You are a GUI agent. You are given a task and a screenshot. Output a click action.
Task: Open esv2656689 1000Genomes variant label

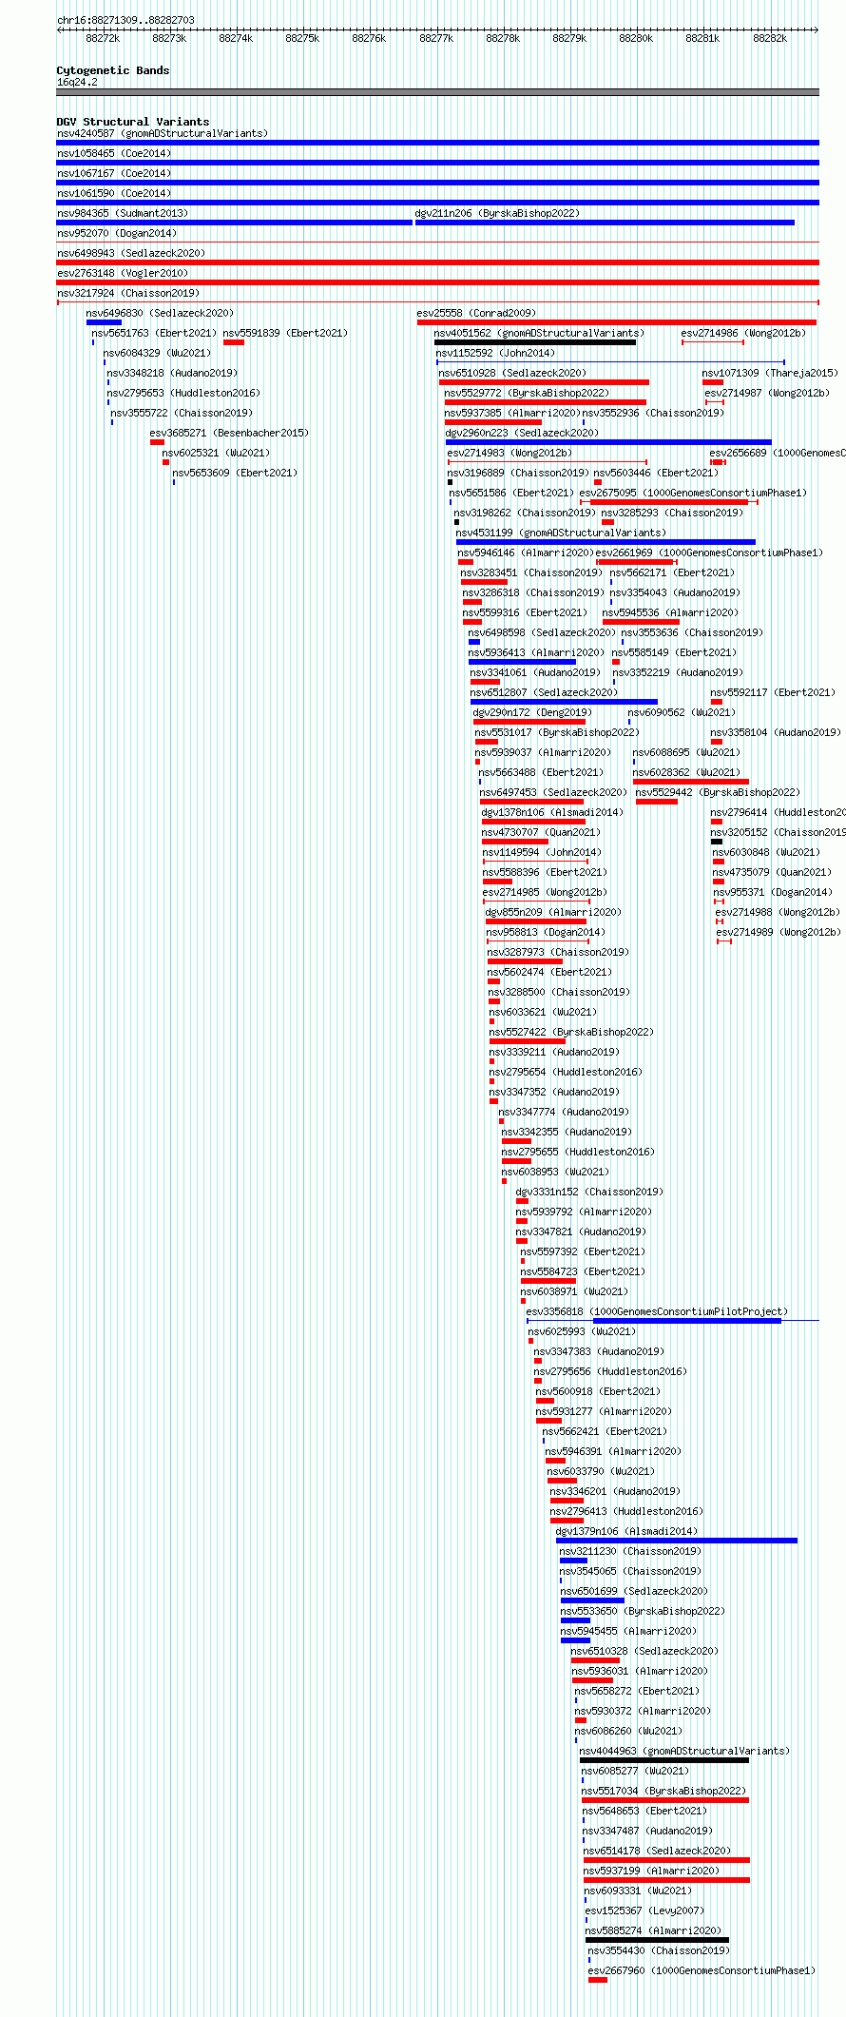778,453
